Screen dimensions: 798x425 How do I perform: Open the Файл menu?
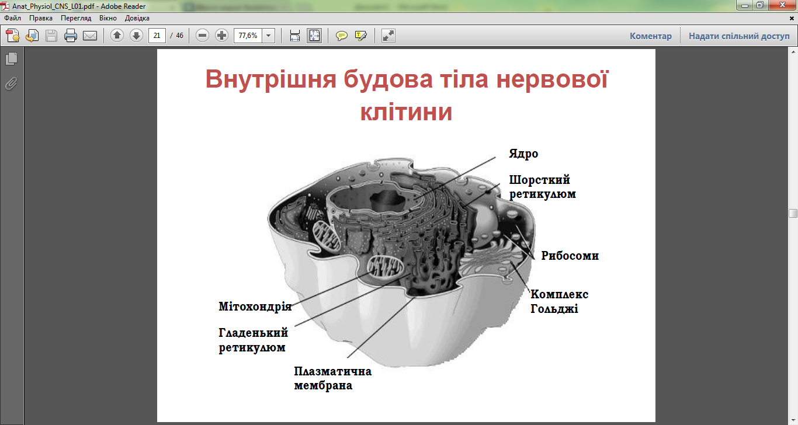point(12,18)
